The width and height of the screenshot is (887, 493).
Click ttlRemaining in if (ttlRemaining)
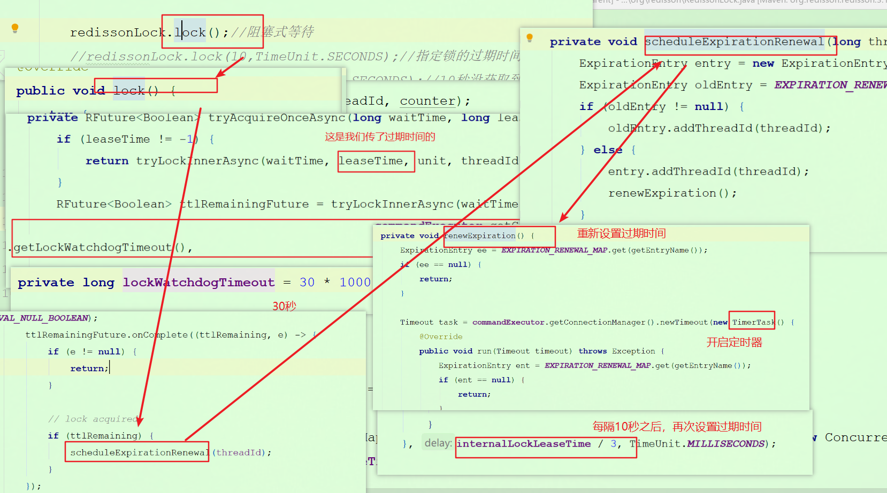coord(104,436)
